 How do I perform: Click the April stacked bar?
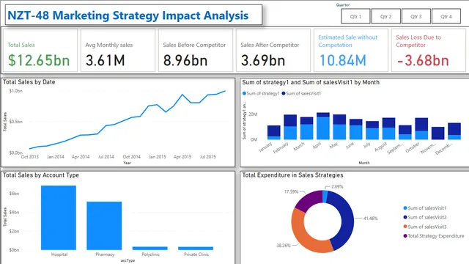[323, 126]
